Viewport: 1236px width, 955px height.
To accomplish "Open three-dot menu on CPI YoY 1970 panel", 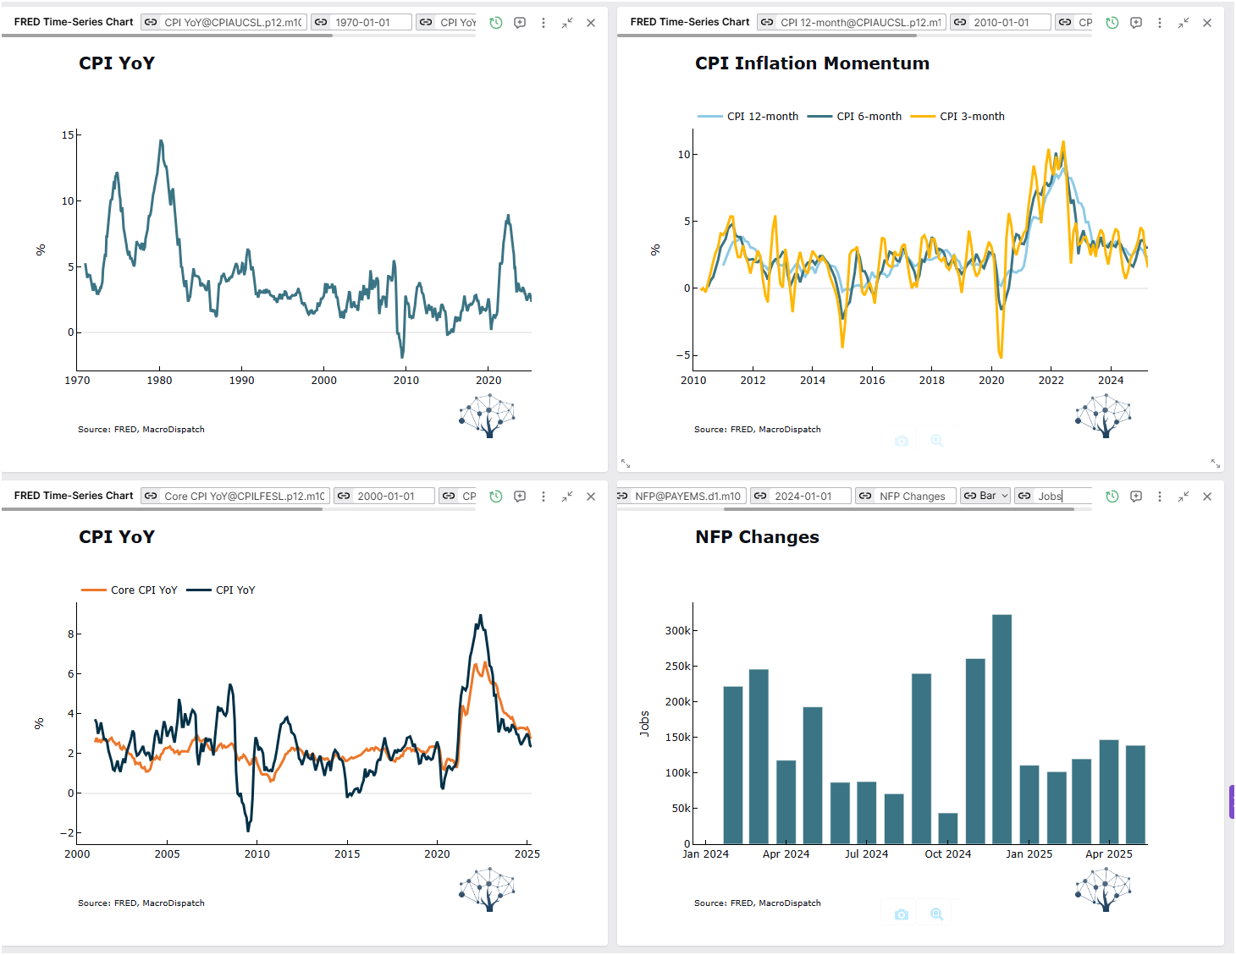I will pos(544,23).
